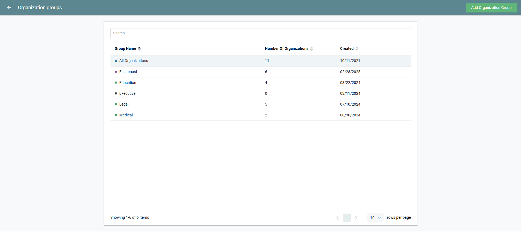Open the Executive group entry
Screen dimensions: 521x232
[127, 93]
